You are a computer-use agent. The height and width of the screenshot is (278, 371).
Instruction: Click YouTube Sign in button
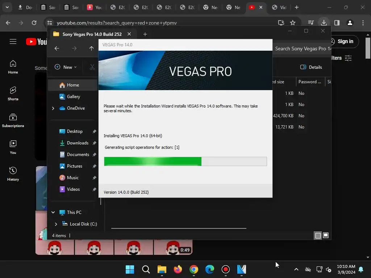344,42
